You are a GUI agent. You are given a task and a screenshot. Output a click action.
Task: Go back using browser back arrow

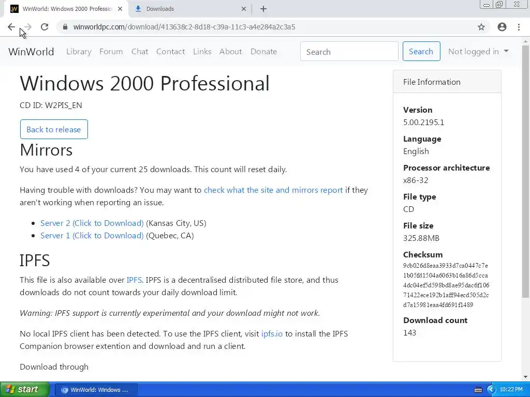tap(11, 27)
